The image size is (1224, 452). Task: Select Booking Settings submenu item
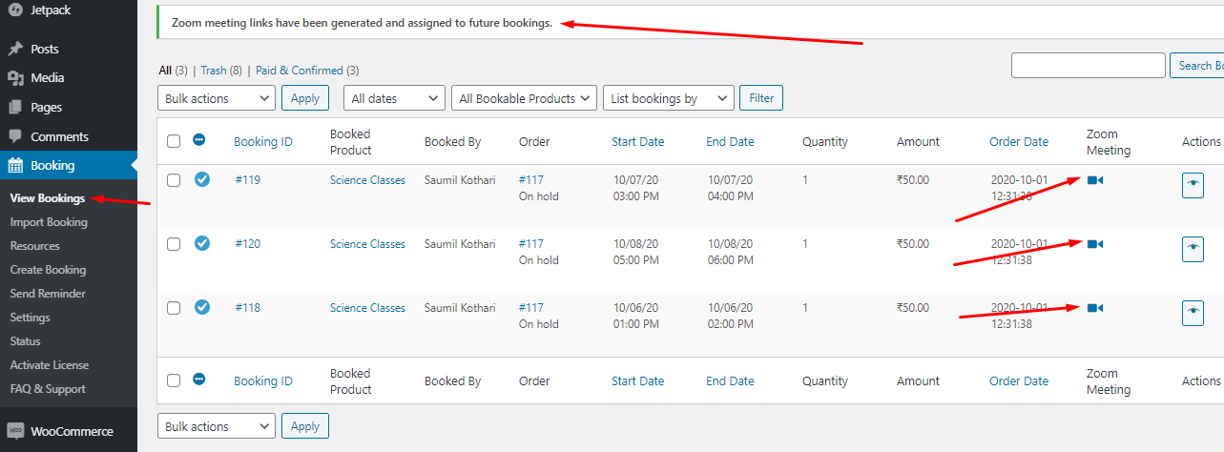[31, 318]
